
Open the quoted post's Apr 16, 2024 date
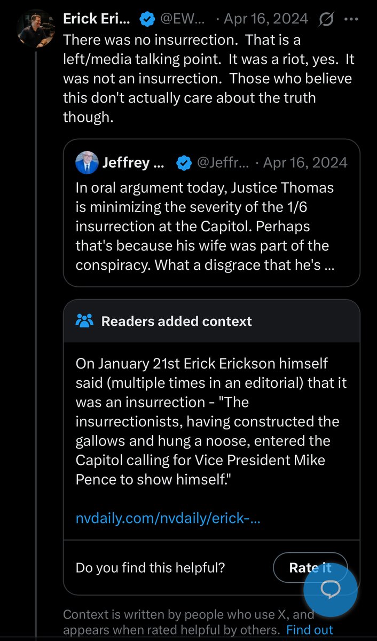pos(305,162)
